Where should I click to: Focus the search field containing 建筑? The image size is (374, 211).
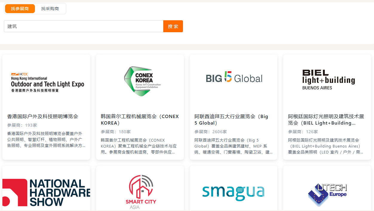[x=84, y=26]
